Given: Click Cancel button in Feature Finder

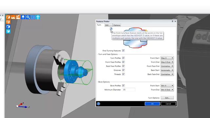Looking at the screenshot, I should pos(168,104).
